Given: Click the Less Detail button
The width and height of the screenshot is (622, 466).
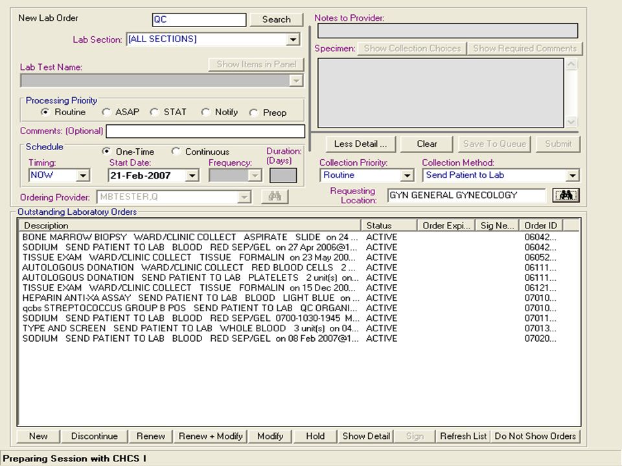Looking at the screenshot, I should [361, 144].
